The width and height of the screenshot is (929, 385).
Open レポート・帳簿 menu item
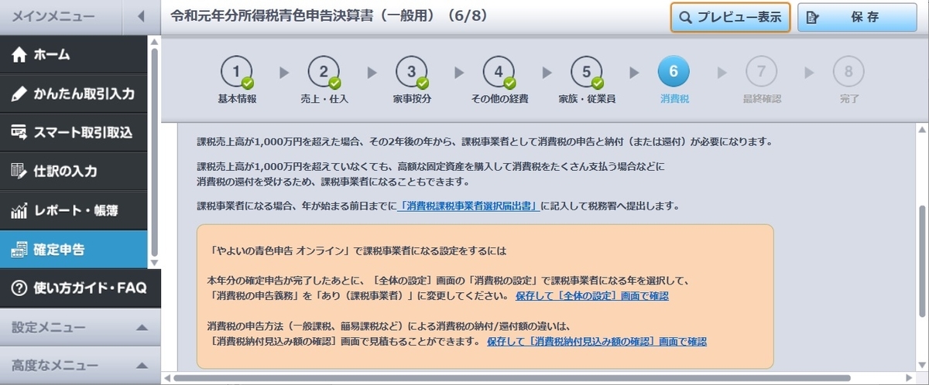74,210
